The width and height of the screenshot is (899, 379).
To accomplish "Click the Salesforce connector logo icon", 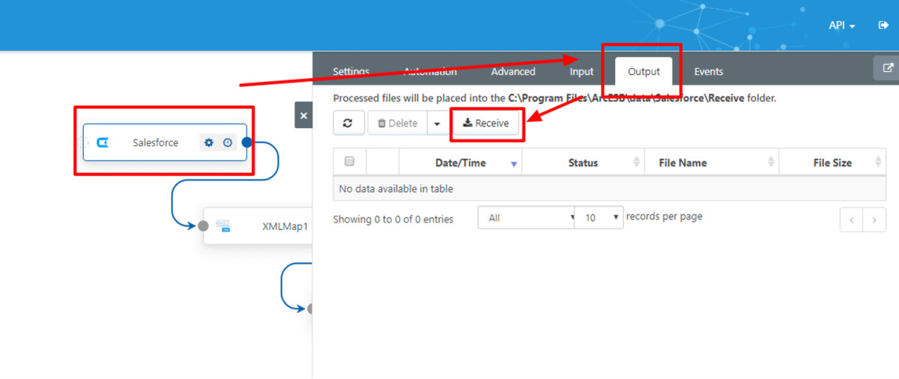I will click(103, 142).
